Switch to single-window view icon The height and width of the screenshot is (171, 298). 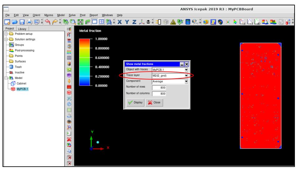pyautogui.click(x=95, y=22)
